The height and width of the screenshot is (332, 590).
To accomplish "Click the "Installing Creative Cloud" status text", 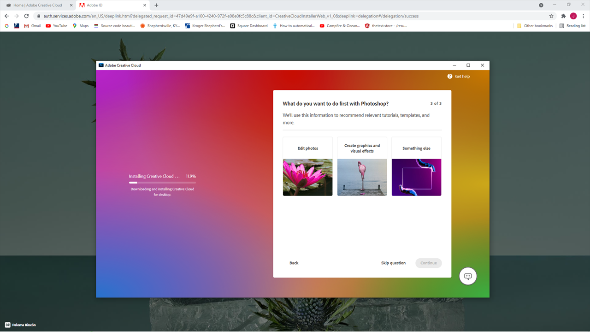I will coord(154,176).
